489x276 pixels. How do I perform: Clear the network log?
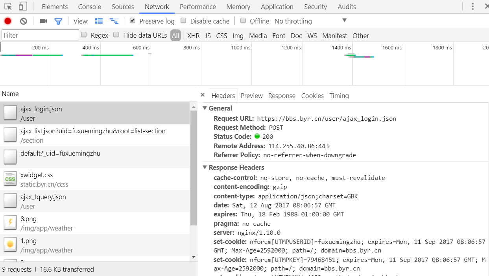coord(24,21)
